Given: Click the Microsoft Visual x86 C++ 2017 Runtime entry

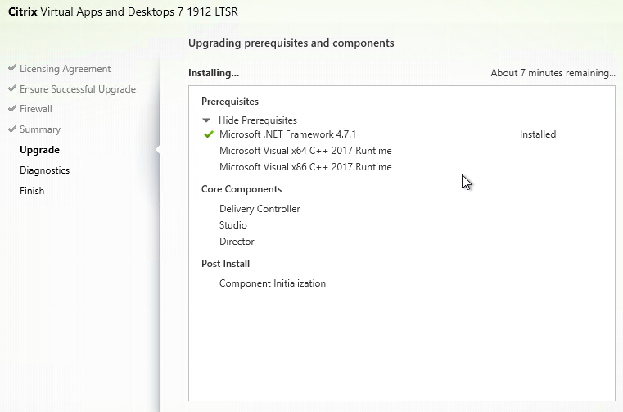Looking at the screenshot, I should tap(305, 167).
